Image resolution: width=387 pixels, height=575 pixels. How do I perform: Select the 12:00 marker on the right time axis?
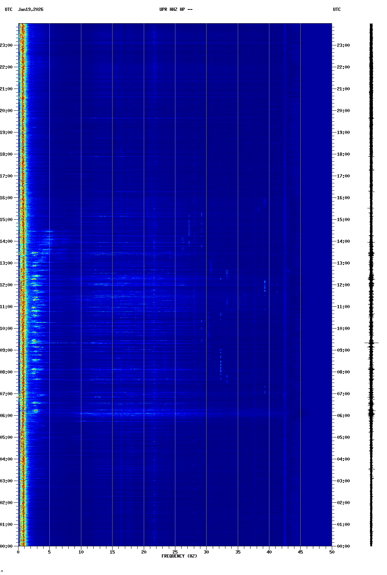(x=343, y=285)
